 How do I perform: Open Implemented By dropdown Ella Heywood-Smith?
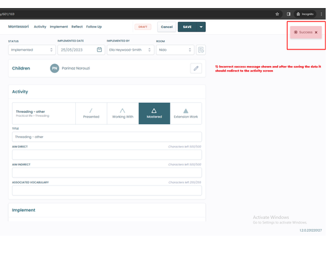pyautogui.click(x=131, y=50)
